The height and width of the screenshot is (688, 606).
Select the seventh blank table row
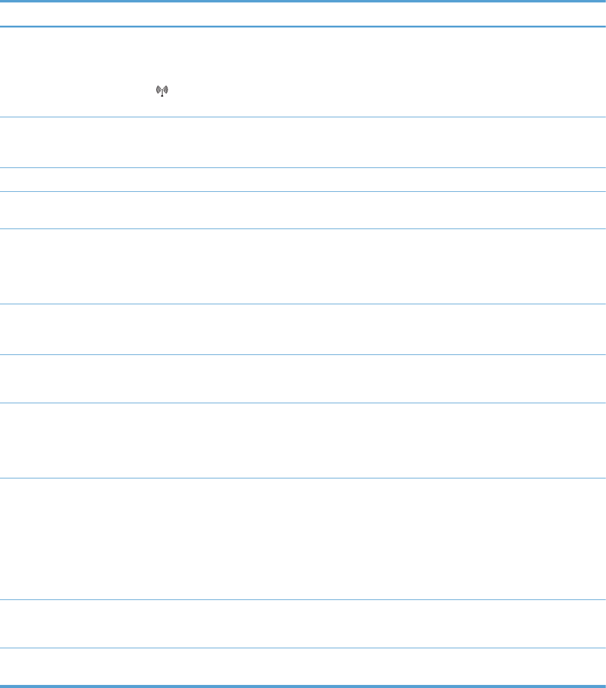point(303,379)
